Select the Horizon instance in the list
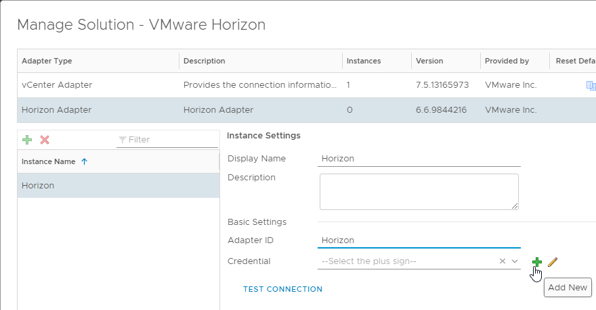The width and height of the screenshot is (596, 310). click(x=119, y=186)
